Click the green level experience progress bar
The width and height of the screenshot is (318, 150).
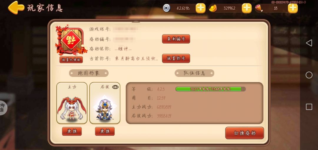pyautogui.click(x=211, y=89)
